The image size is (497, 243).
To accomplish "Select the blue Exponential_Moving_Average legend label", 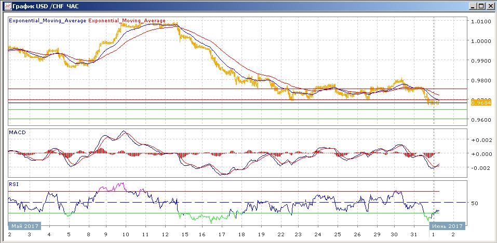I will 48,21.
